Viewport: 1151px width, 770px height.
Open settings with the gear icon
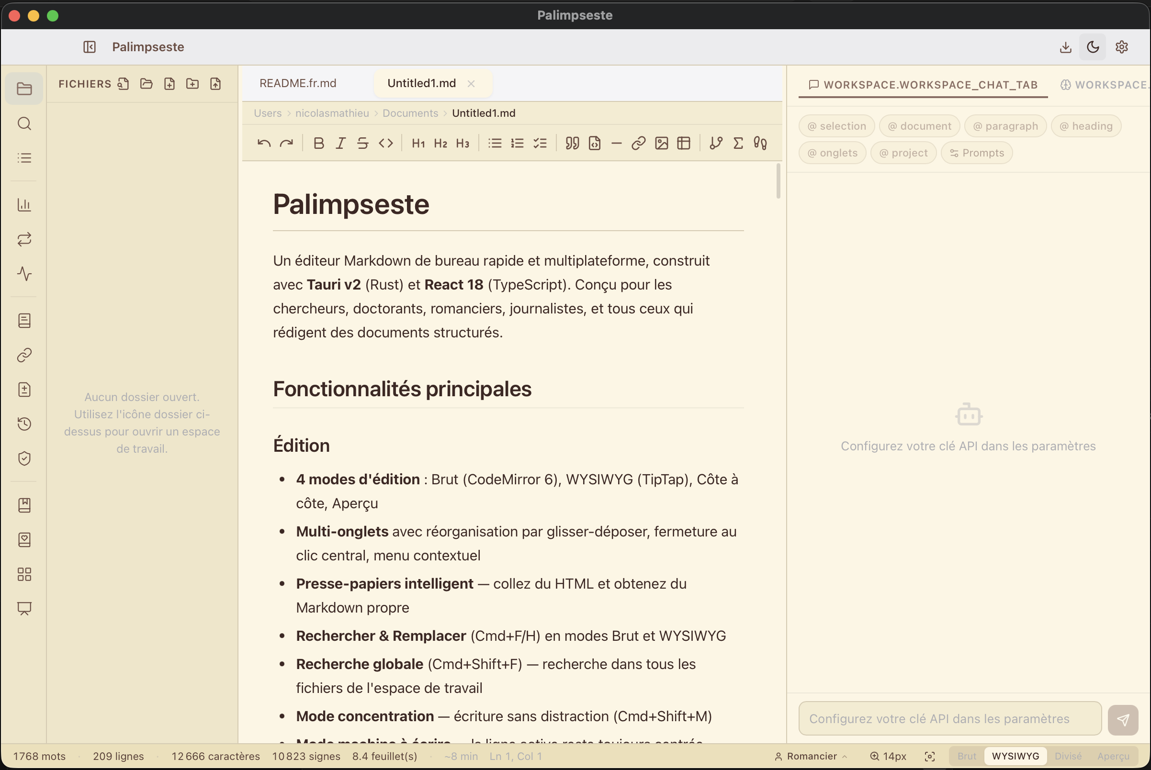[1121, 47]
